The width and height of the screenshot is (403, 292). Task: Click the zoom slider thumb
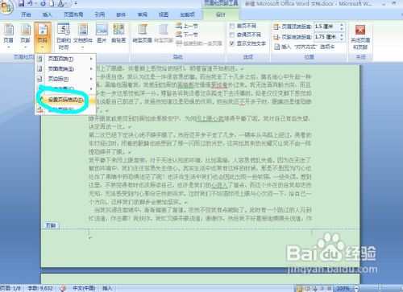(x=380, y=289)
